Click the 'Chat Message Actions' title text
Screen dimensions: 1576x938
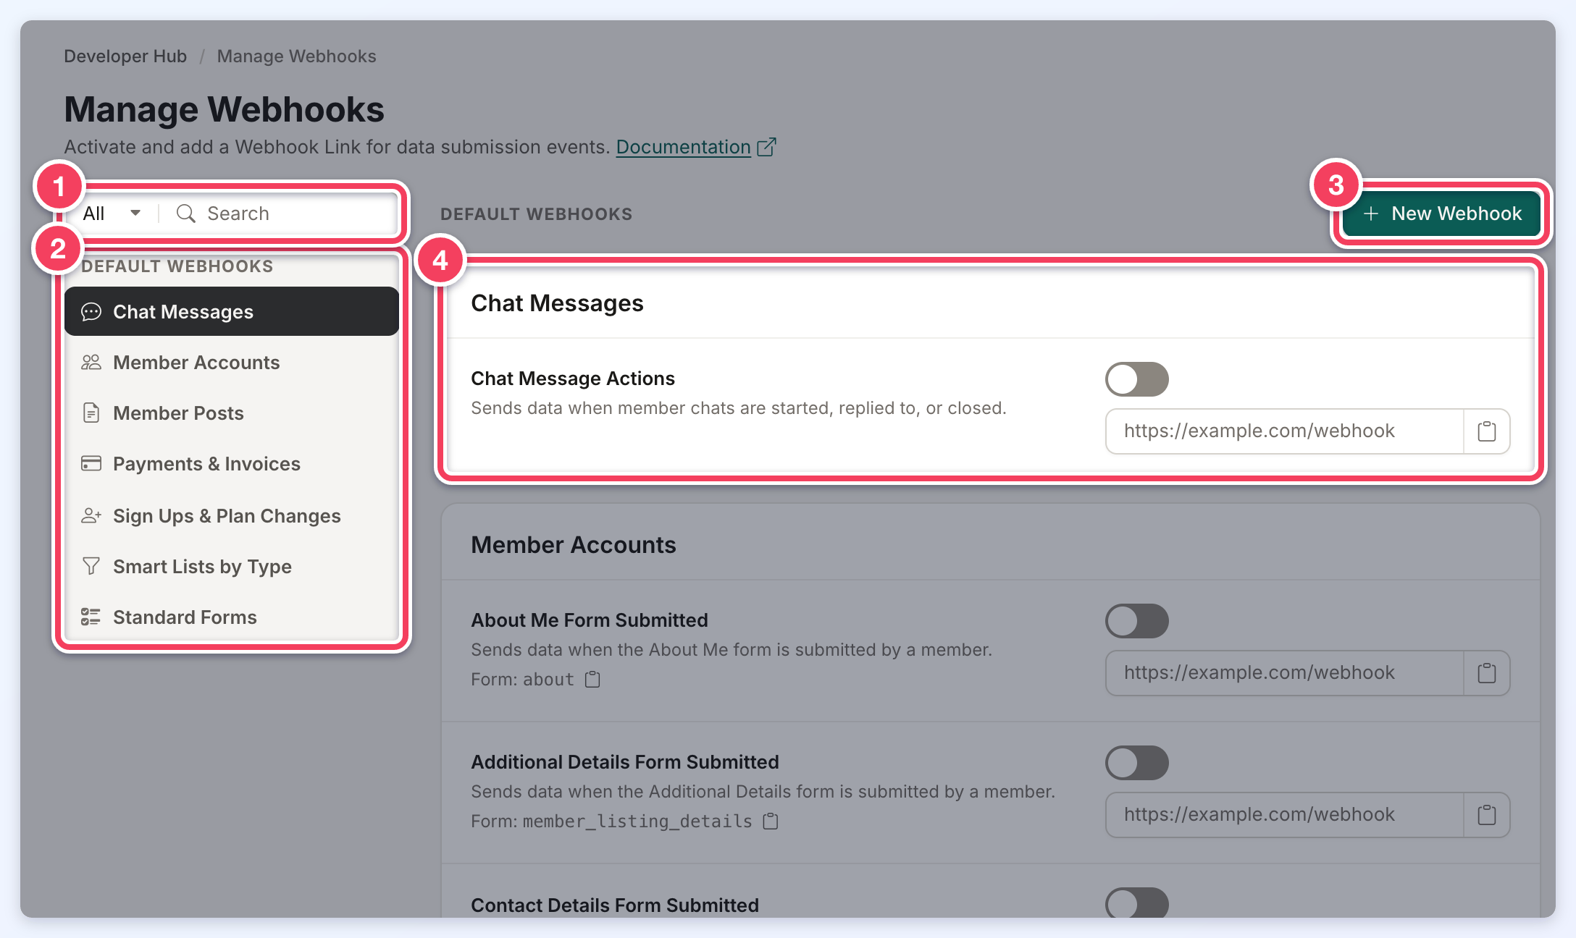click(572, 378)
